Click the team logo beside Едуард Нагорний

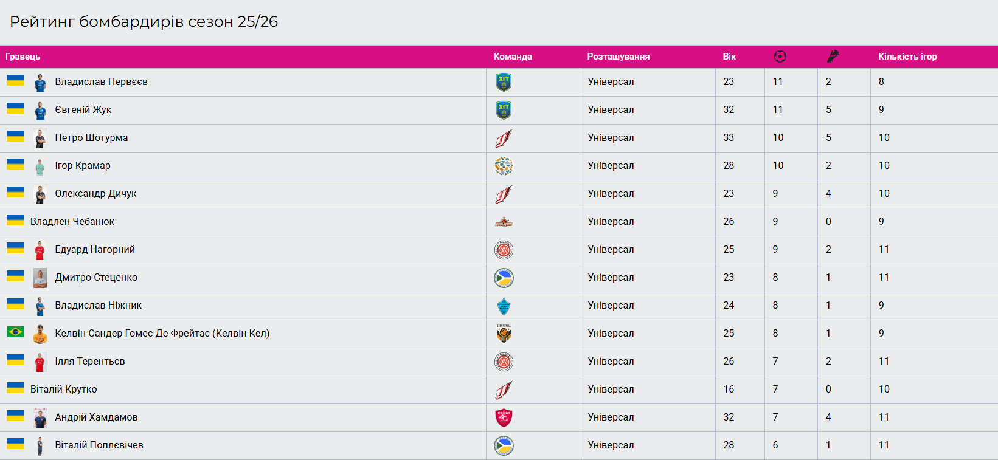point(504,250)
